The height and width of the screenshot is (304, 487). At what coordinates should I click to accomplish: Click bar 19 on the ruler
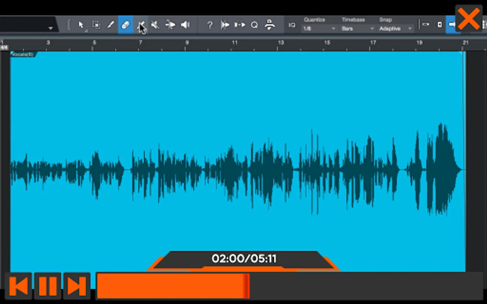pyautogui.click(x=419, y=43)
